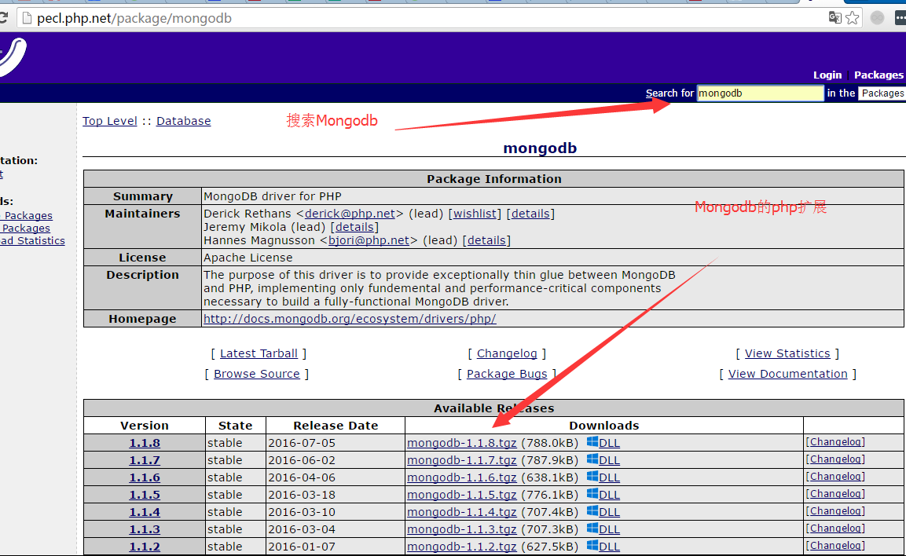This screenshot has height=556, width=906.
Task: Open the Packages dropdown next to search
Action: 882,93
